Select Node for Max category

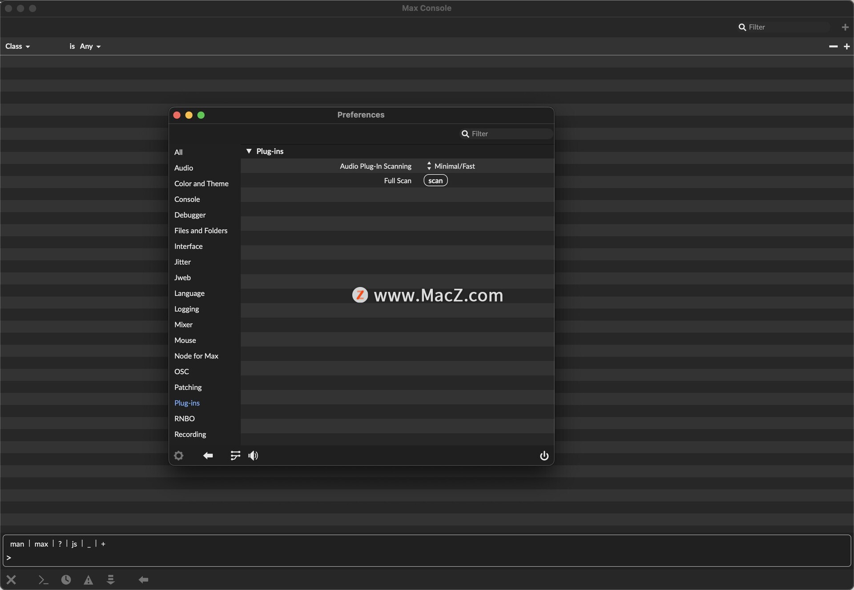196,356
